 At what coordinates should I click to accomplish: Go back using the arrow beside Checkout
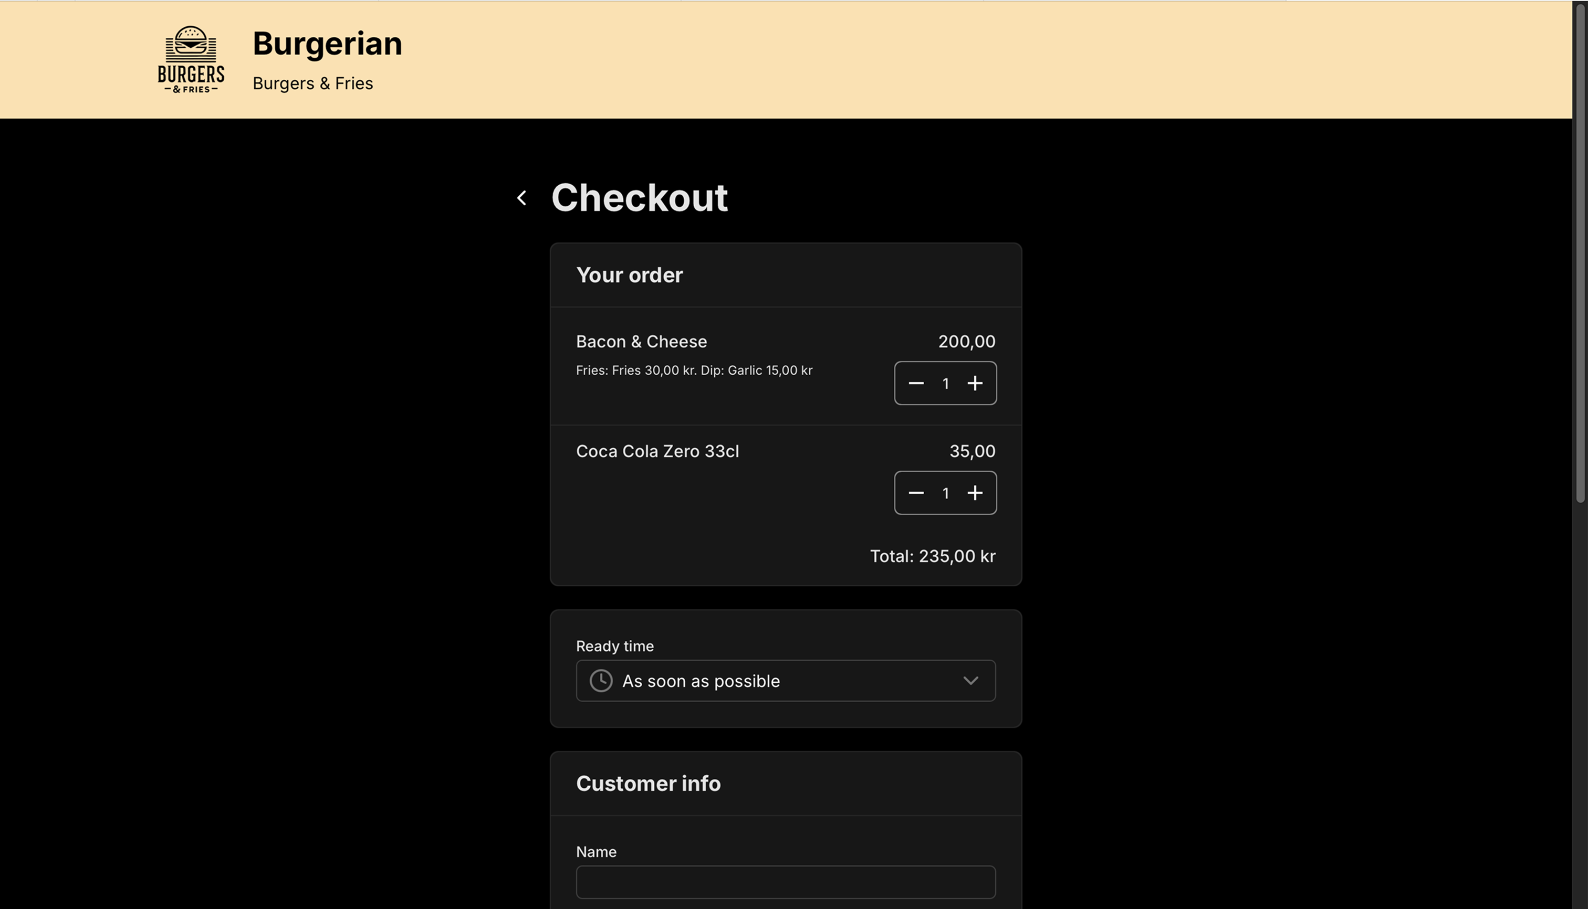[x=521, y=198]
